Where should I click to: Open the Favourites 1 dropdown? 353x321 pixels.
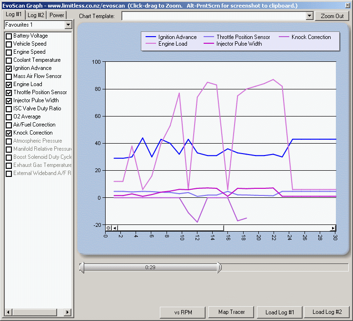coord(68,25)
